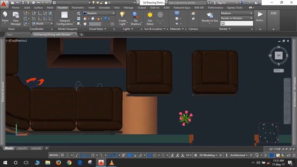Viewport: 297px width, 167px height.
Task: Open Firefox from the Windows taskbar
Action: click(58, 163)
